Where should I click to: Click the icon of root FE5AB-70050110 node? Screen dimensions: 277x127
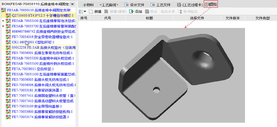coord(4,10)
